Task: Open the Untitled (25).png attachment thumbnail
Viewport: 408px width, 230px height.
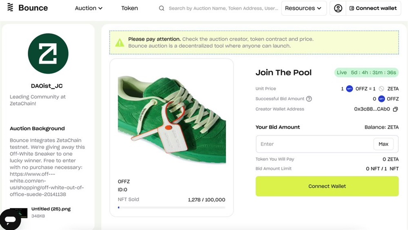Action: 19,212
